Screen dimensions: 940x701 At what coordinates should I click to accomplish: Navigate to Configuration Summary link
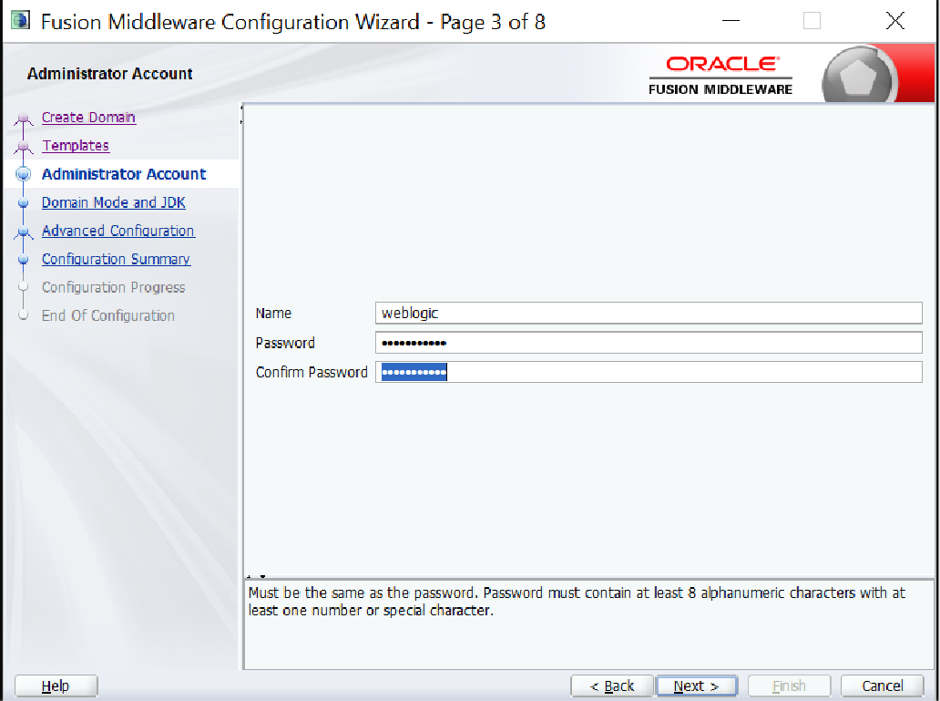pyautogui.click(x=116, y=259)
